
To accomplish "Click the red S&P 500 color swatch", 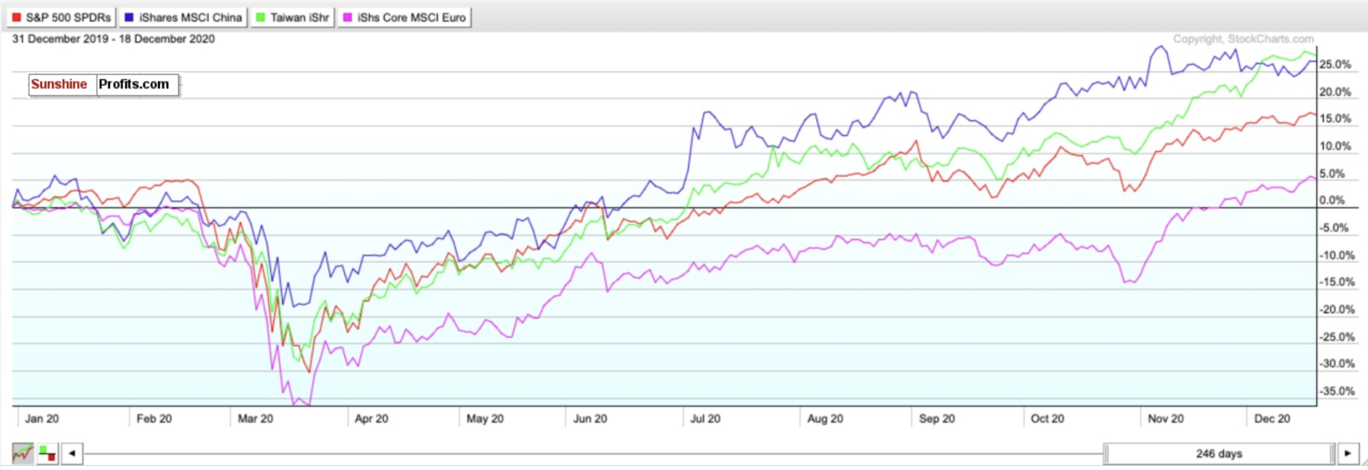I will (16, 18).
